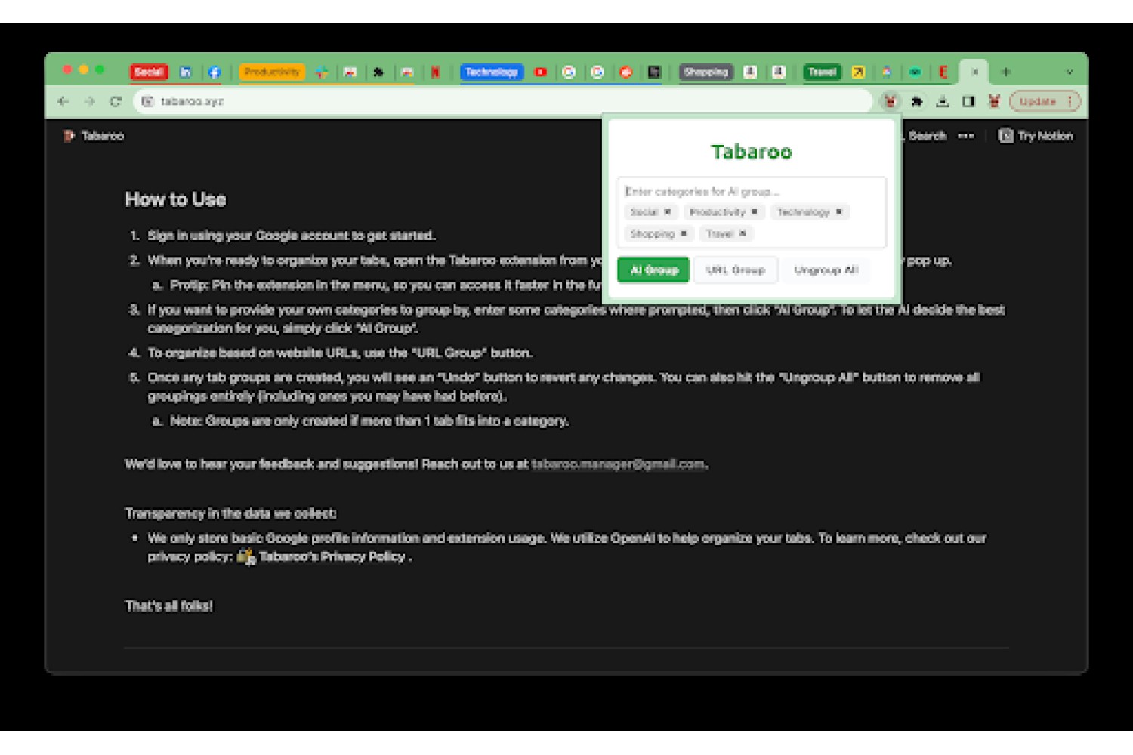Screen dimensions: 1133x755
Task: Click the highlighted Tabaroo extension icon
Action: [891, 101]
